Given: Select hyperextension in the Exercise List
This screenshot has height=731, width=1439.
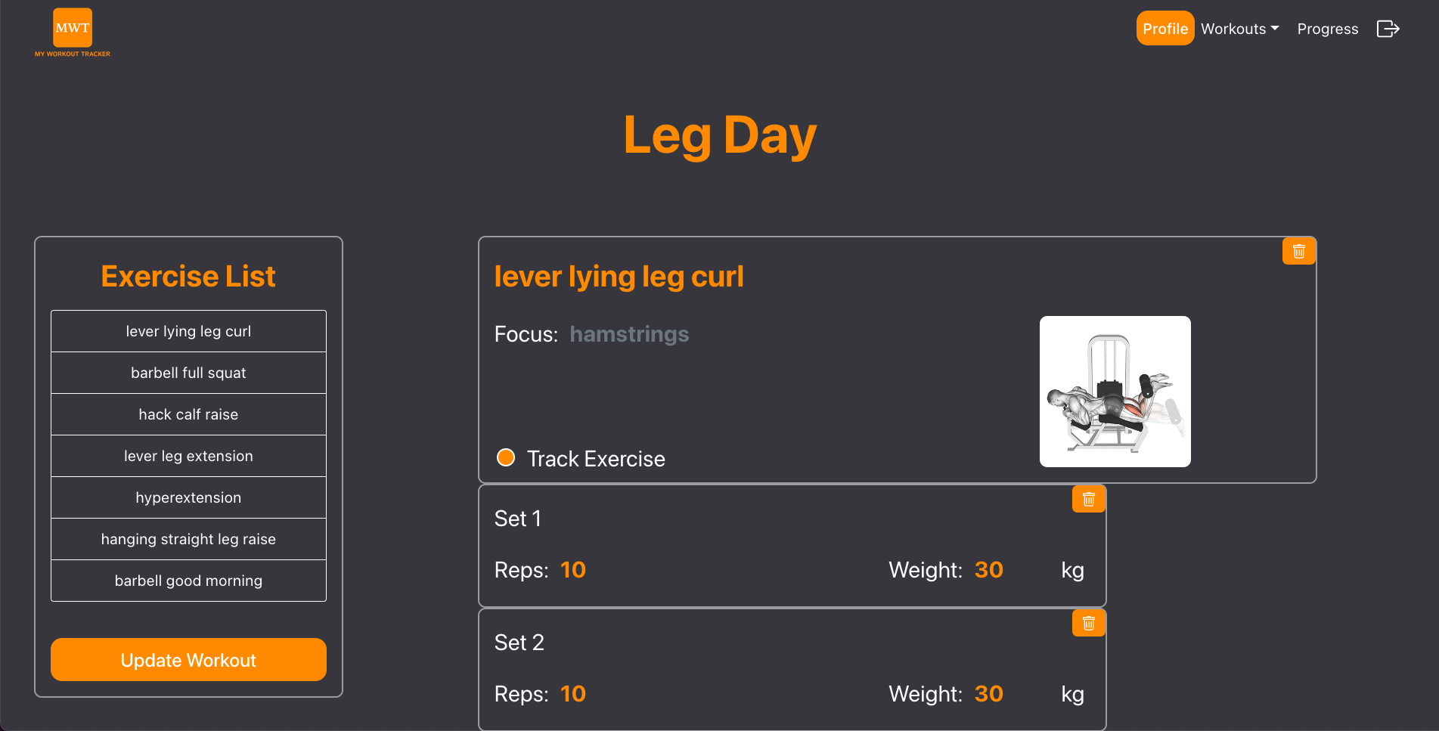Looking at the screenshot, I should coord(188,497).
